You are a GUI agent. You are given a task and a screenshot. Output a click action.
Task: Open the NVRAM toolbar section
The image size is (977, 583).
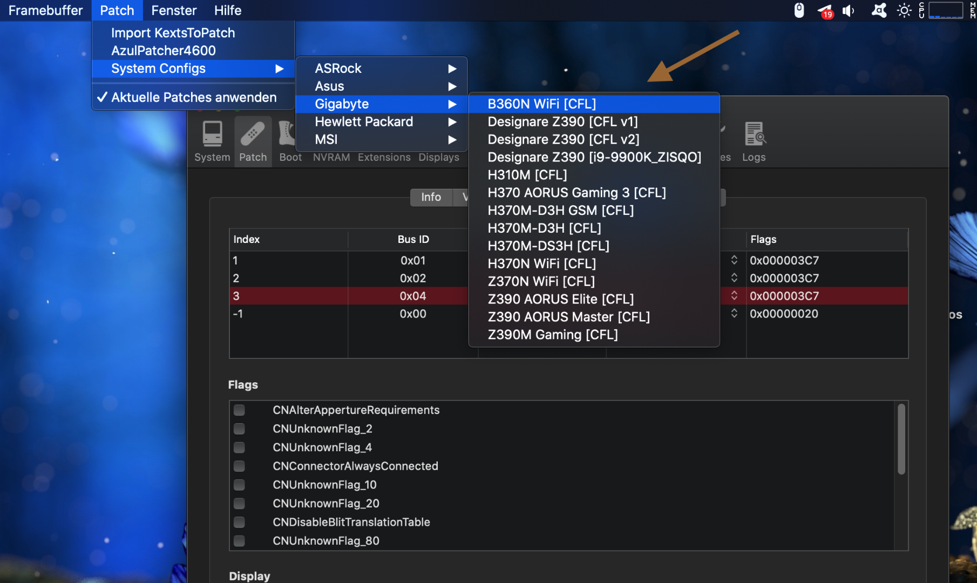(x=331, y=157)
